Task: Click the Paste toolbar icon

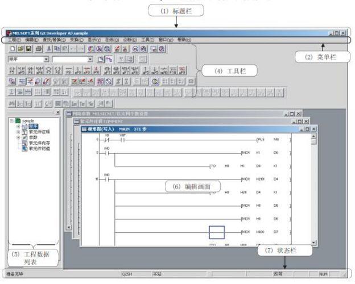Action: pos(65,49)
